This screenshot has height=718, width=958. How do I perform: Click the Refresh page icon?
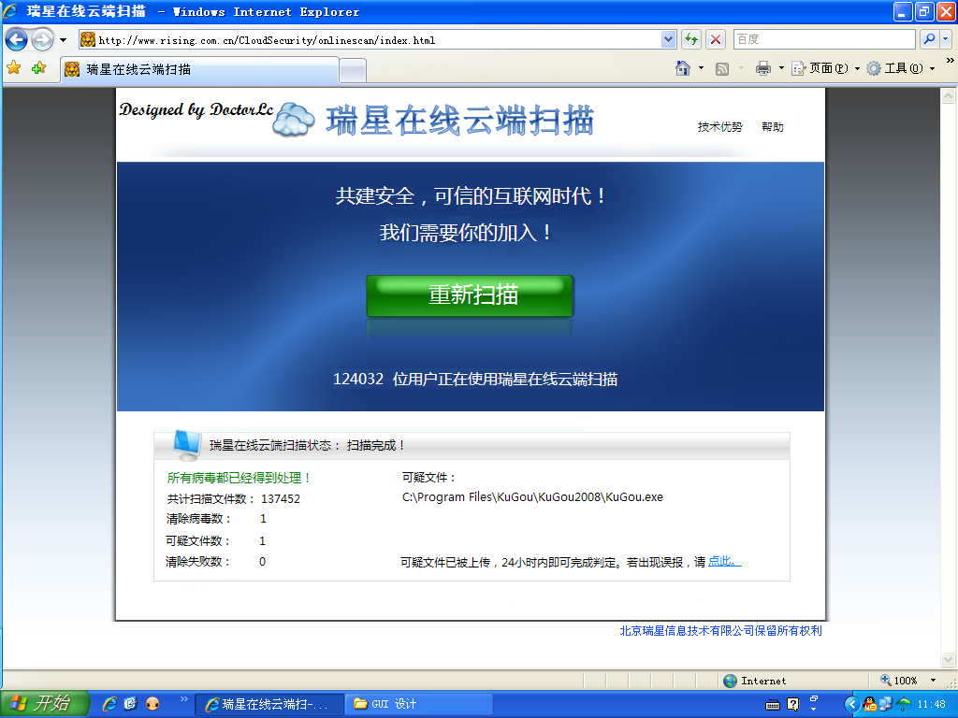[x=691, y=40]
